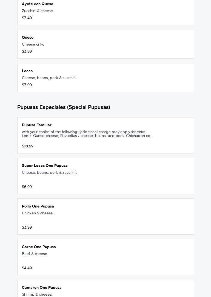Click the "Chicken & cheese." description
This screenshot has height=297, width=211.
(38, 213)
